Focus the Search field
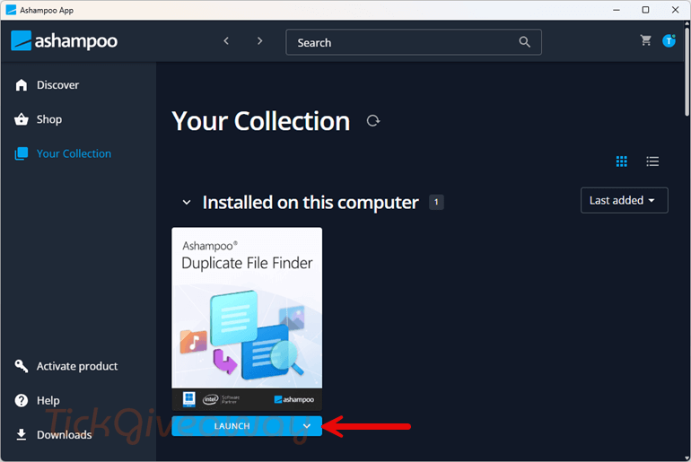The height and width of the screenshot is (462, 691). click(414, 42)
